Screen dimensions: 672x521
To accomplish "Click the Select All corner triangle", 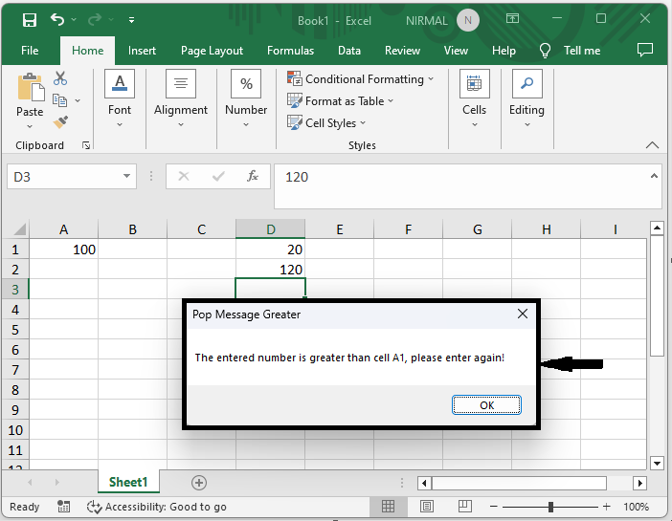I will (18, 229).
